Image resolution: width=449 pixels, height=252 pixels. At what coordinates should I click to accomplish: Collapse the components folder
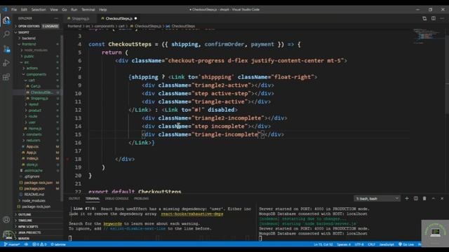pyautogui.click(x=36, y=74)
